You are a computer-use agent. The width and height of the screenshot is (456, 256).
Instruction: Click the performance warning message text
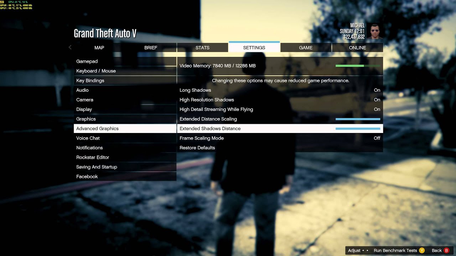pyautogui.click(x=280, y=81)
